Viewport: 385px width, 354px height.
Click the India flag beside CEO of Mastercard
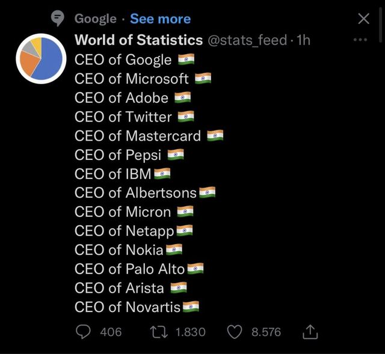point(215,136)
